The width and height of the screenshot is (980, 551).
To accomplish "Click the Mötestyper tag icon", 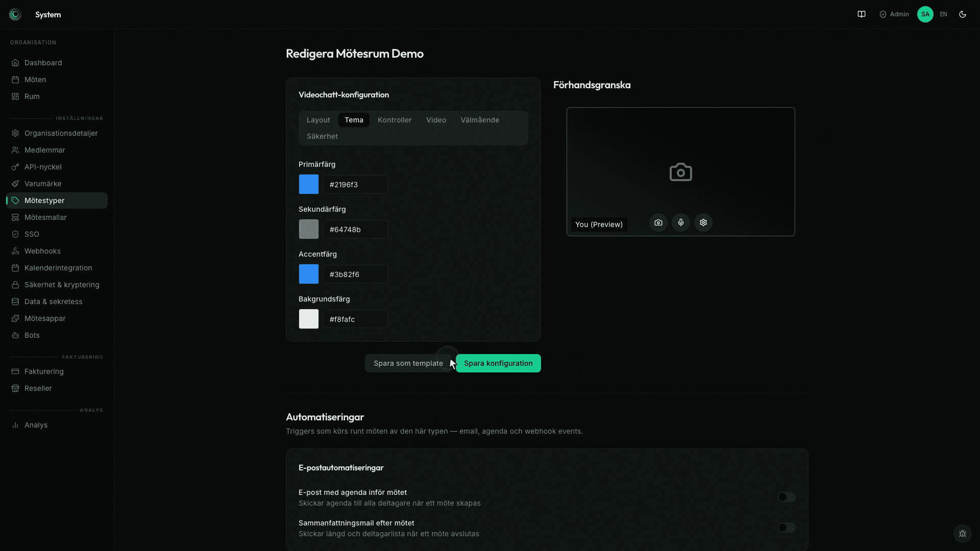I will click(15, 201).
